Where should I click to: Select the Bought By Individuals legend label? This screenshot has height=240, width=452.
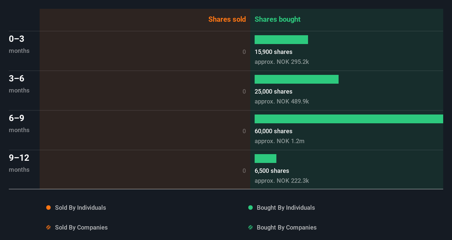click(286, 208)
